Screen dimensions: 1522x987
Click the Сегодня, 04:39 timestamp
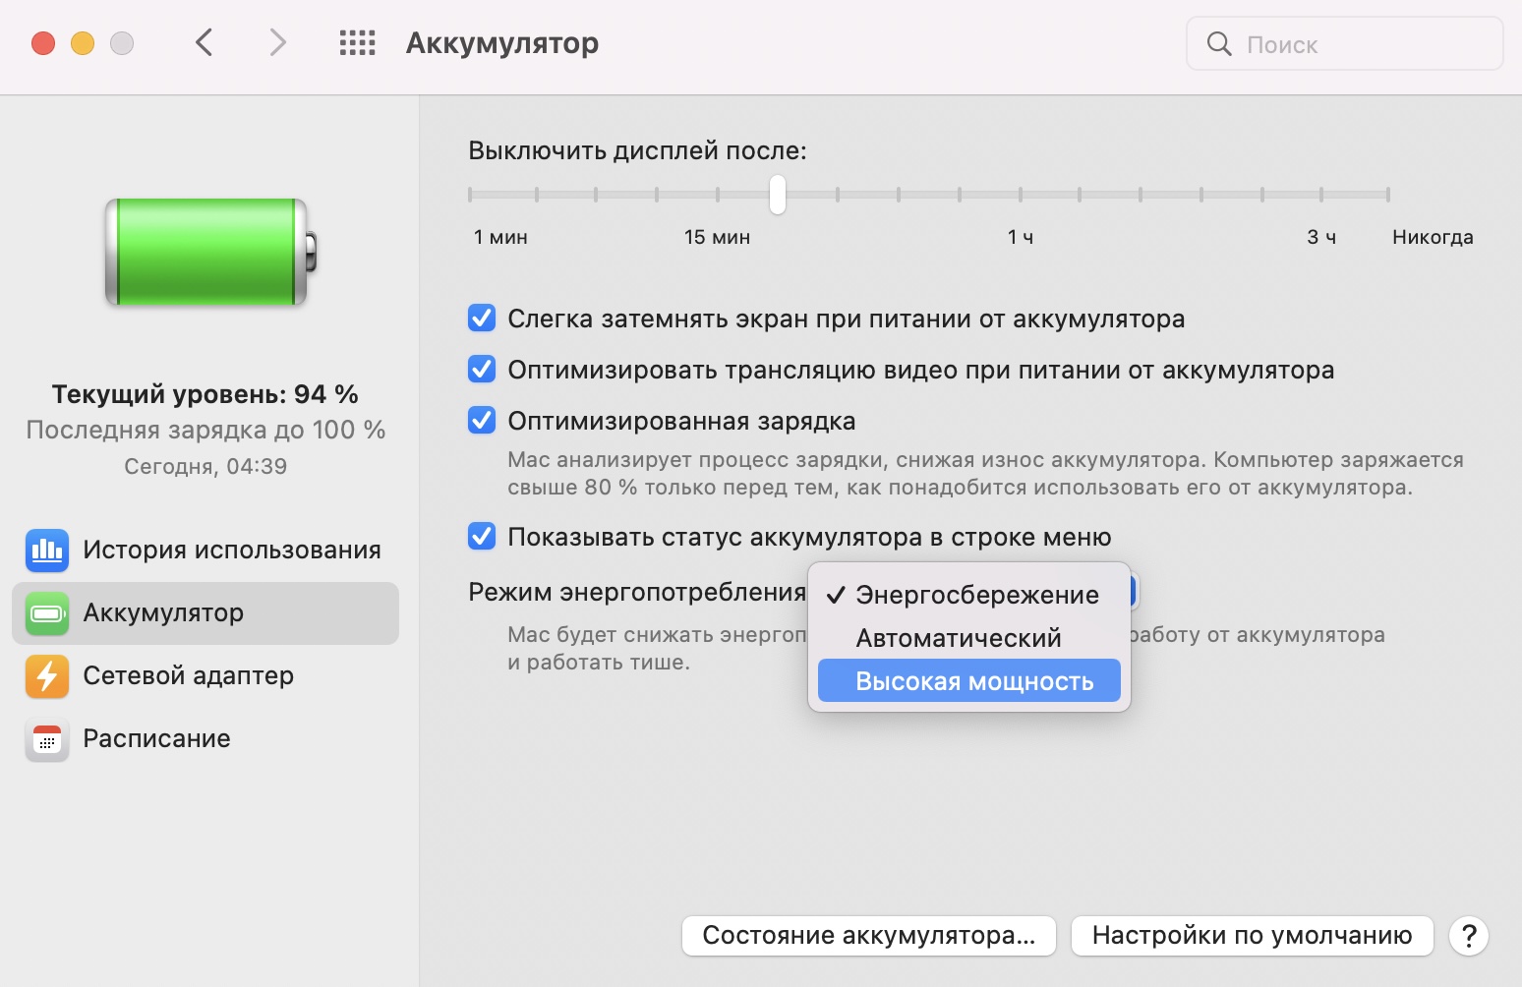coord(205,466)
